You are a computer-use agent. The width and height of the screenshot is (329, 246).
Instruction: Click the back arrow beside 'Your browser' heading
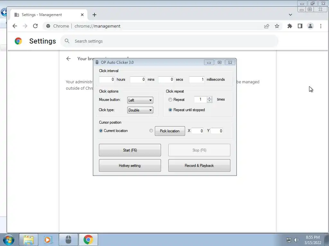pos(68,59)
